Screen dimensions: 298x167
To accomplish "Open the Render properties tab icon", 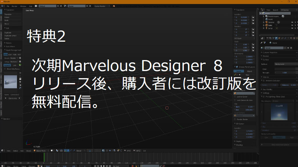I will point(268,38).
